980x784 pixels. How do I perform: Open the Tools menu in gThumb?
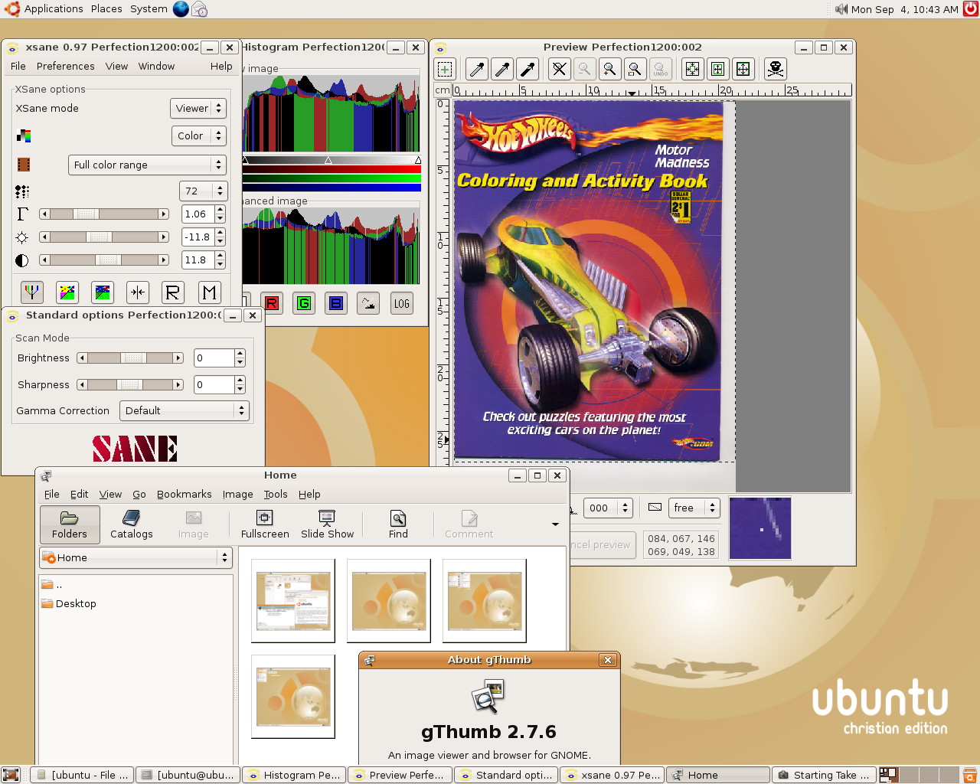pos(276,495)
